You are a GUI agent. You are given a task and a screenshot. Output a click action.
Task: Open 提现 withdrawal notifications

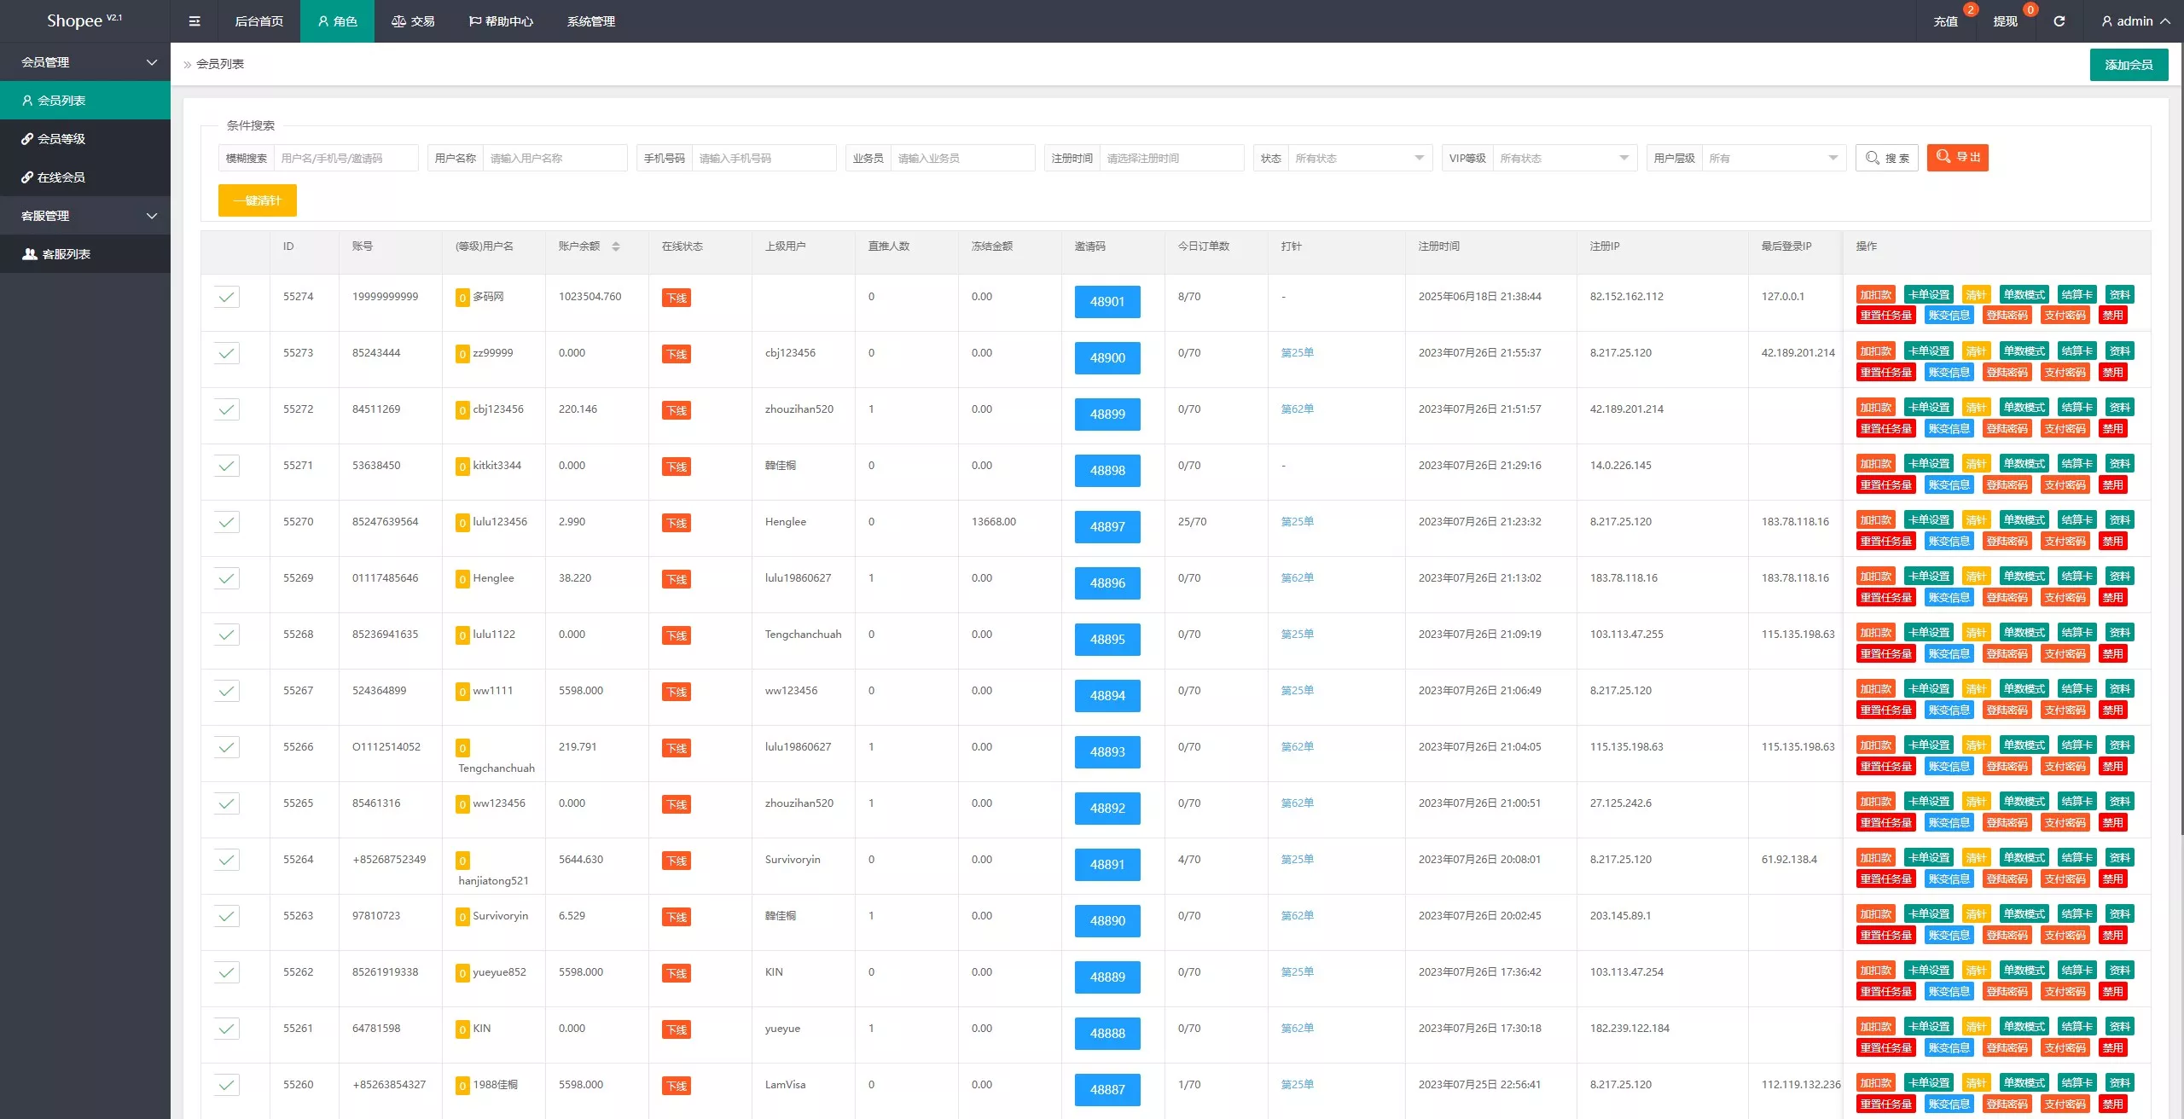pos(2006,21)
